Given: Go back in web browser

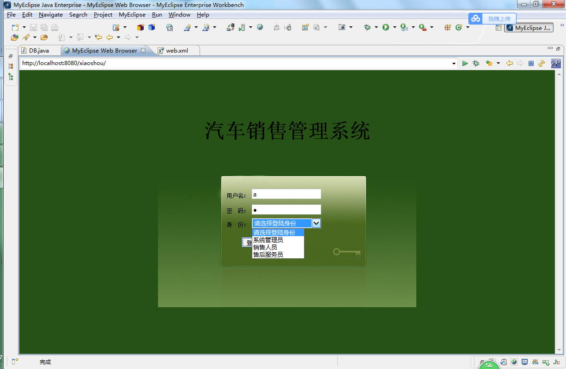Looking at the screenshot, I should 510,63.
